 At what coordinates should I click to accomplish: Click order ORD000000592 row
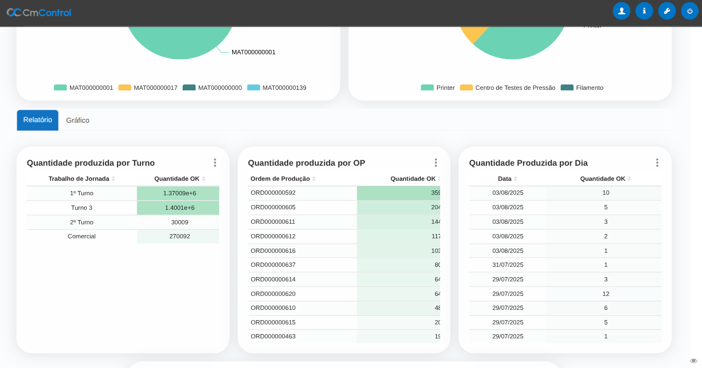[273, 193]
